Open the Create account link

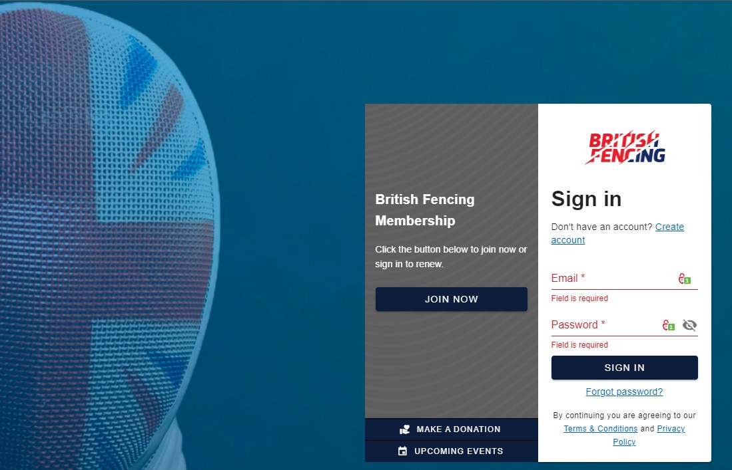669,227
